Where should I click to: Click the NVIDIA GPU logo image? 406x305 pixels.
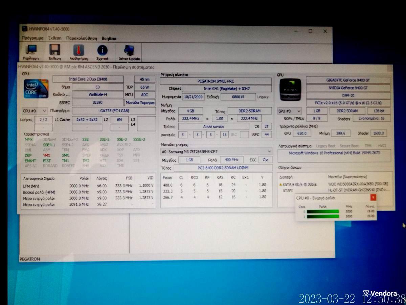click(x=290, y=89)
